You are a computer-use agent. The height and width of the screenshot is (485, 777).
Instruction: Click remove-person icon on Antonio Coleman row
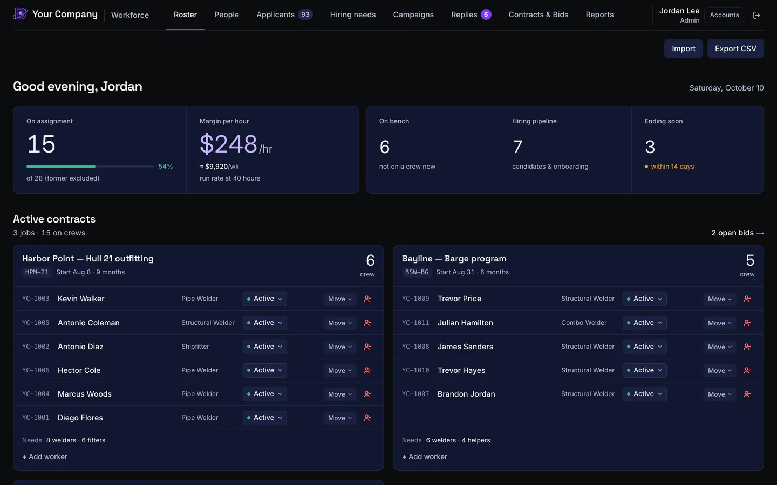(367, 323)
